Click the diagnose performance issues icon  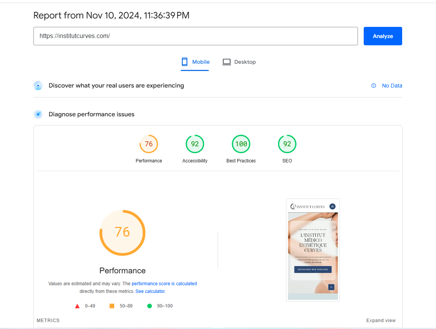click(x=38, y=114)
